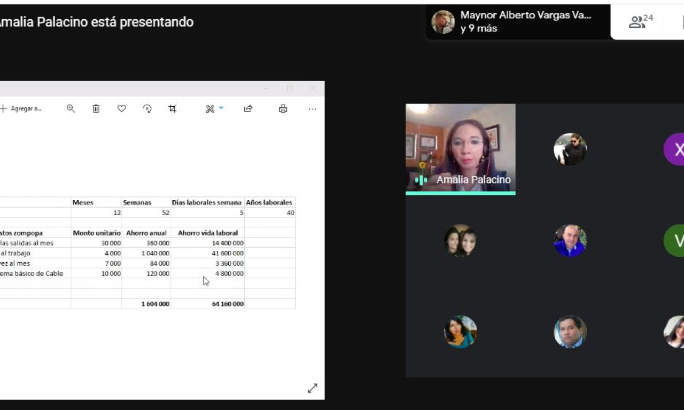Open the edit and create scissors icon
The height and width of the screenshot is (410, 684).
pos(210,109)
